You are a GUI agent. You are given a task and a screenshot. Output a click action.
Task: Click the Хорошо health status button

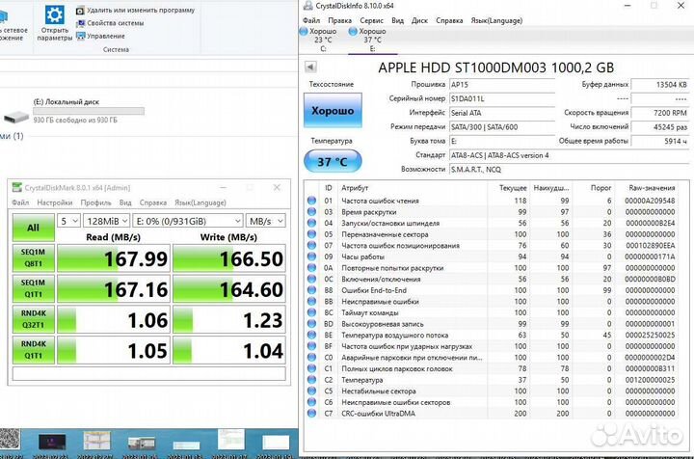tap(333, 110)
